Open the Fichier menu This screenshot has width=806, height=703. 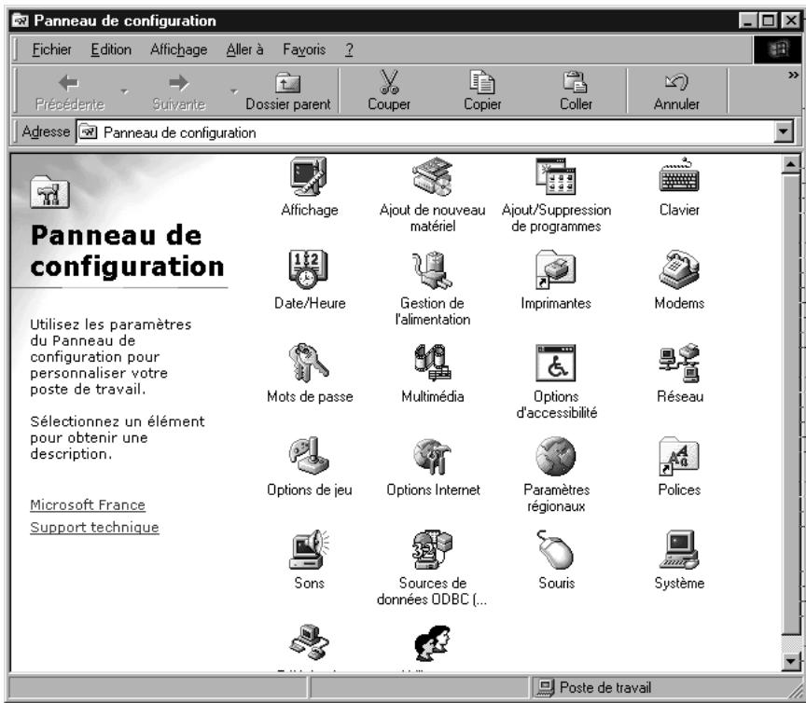(51, 49)
